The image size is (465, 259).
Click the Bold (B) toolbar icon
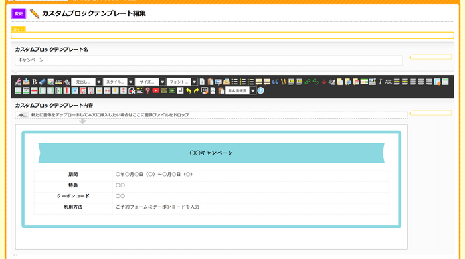34,82
